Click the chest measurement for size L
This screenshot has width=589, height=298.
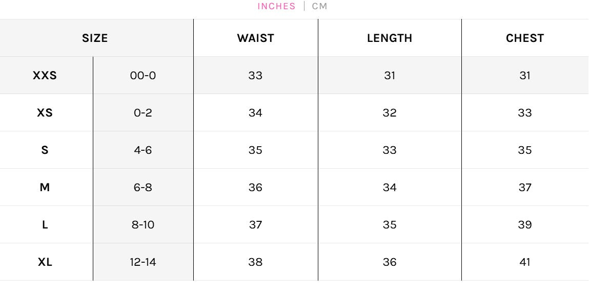pyautogui.click(x=525, y=225)
